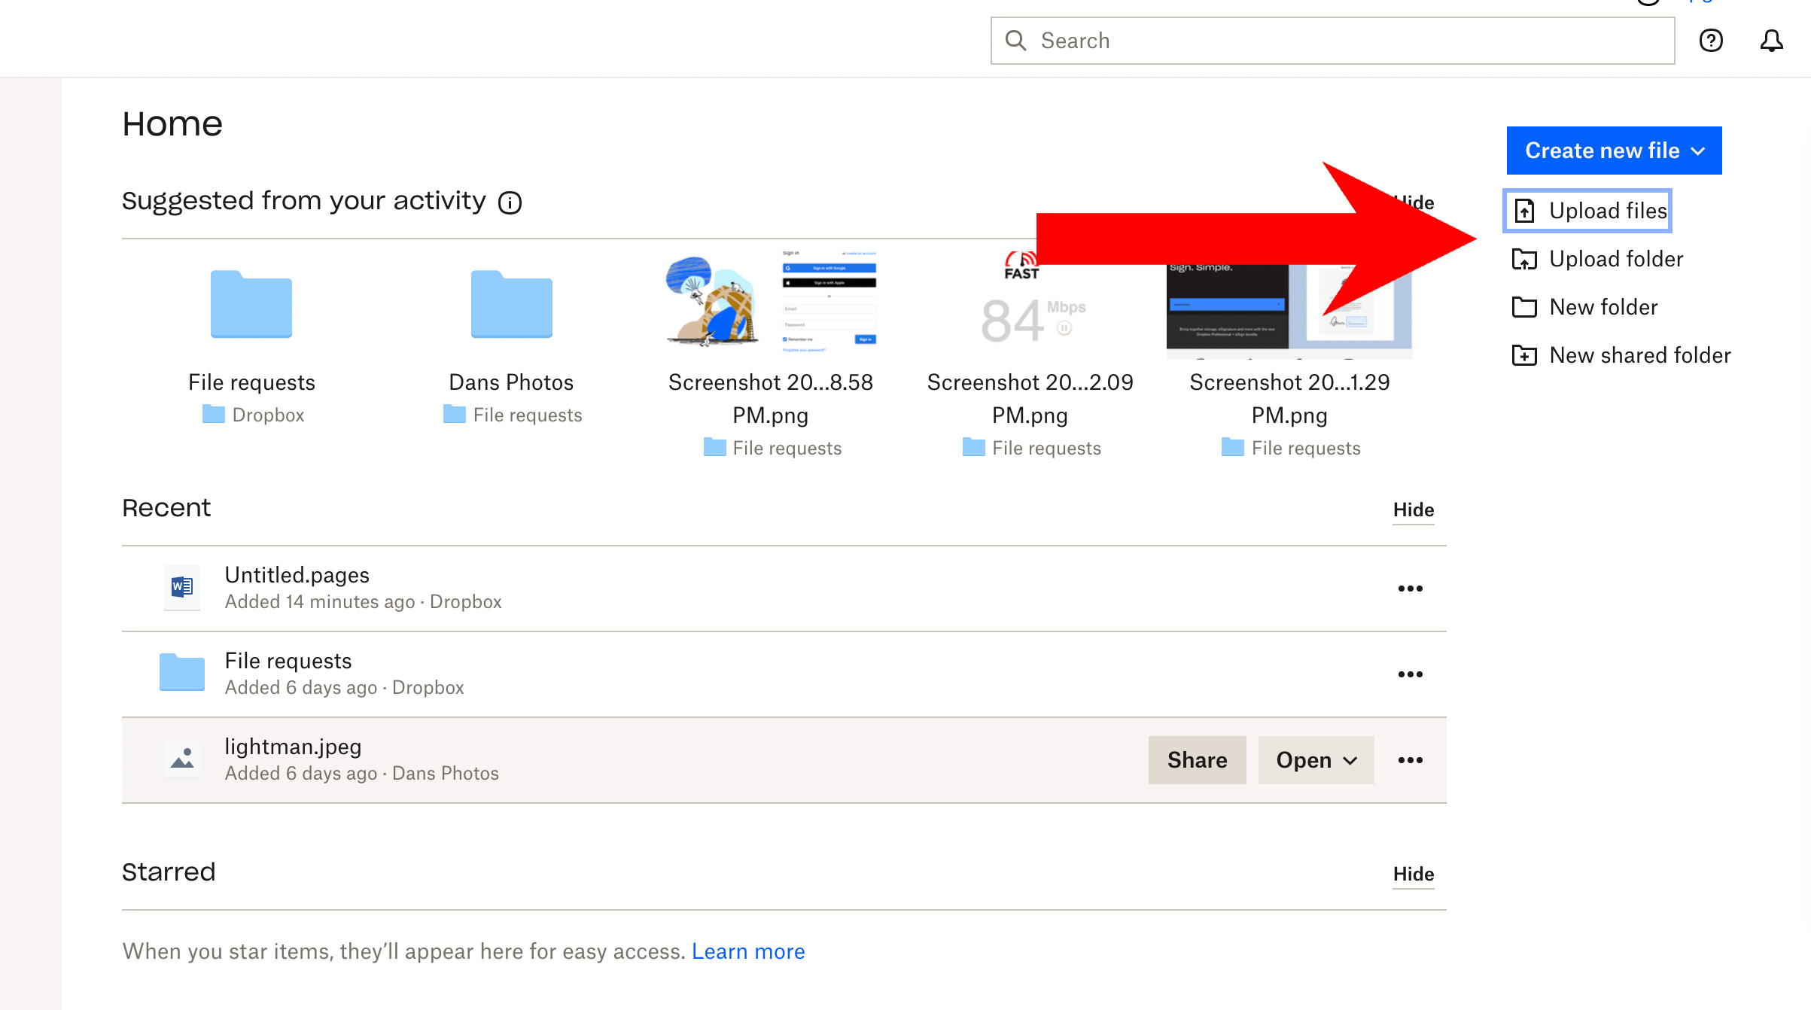Click the small Dropbox folder icon under File requests

(214, 415)
